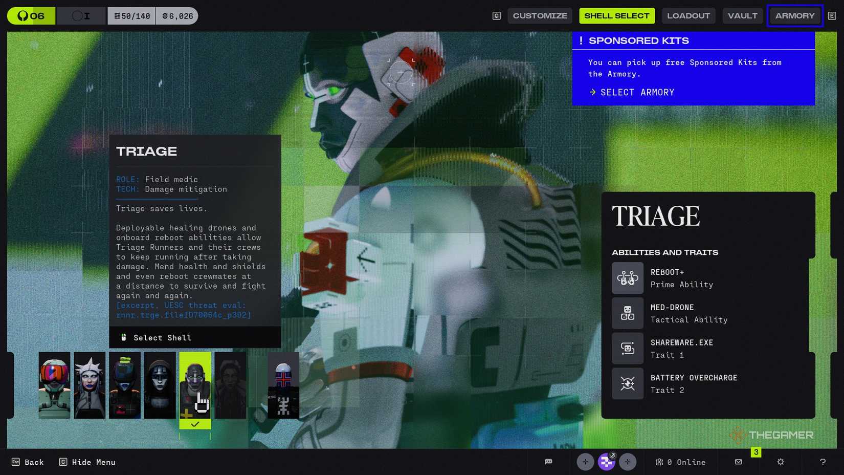Click the left plus circle to invite a friend
This screenshot has height=475, width=844.
pos(585,462)
